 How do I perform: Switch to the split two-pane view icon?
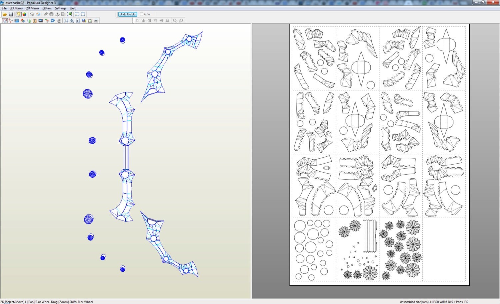77,14
